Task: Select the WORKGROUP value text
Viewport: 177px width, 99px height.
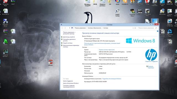Action: pyautogui.click(x=103, y=73)
